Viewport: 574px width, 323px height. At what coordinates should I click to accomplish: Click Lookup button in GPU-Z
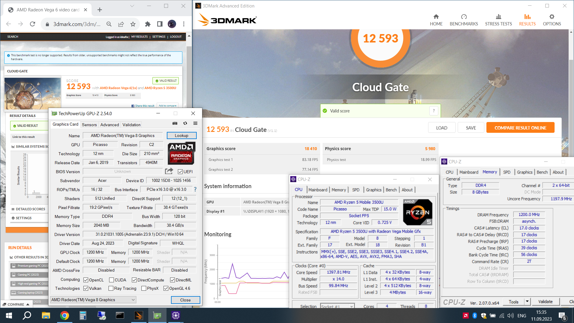181,135
